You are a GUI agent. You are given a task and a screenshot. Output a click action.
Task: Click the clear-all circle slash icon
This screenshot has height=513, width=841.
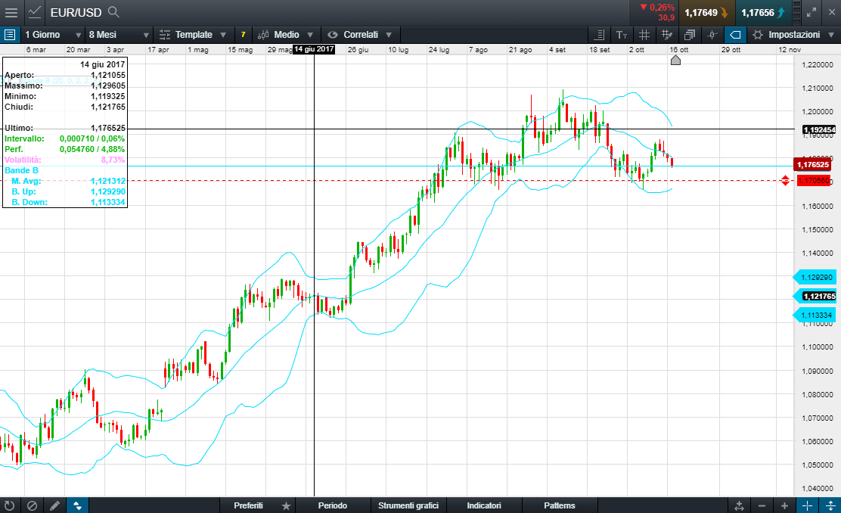[x=33, y=505]
